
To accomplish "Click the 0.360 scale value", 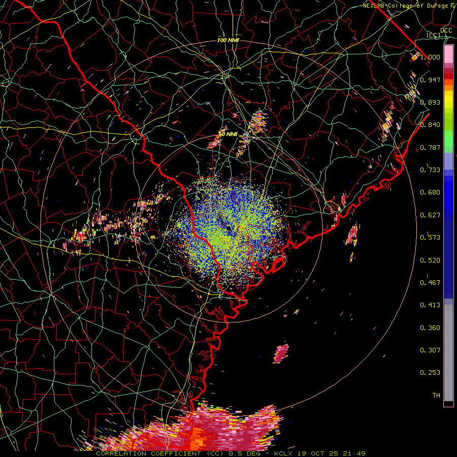I will 430,328.
